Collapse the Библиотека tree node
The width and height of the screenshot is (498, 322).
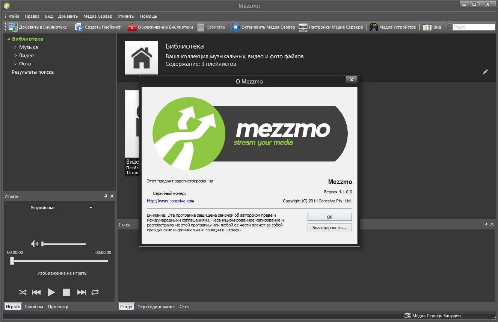pyautogui.click(x=9, y=39)
